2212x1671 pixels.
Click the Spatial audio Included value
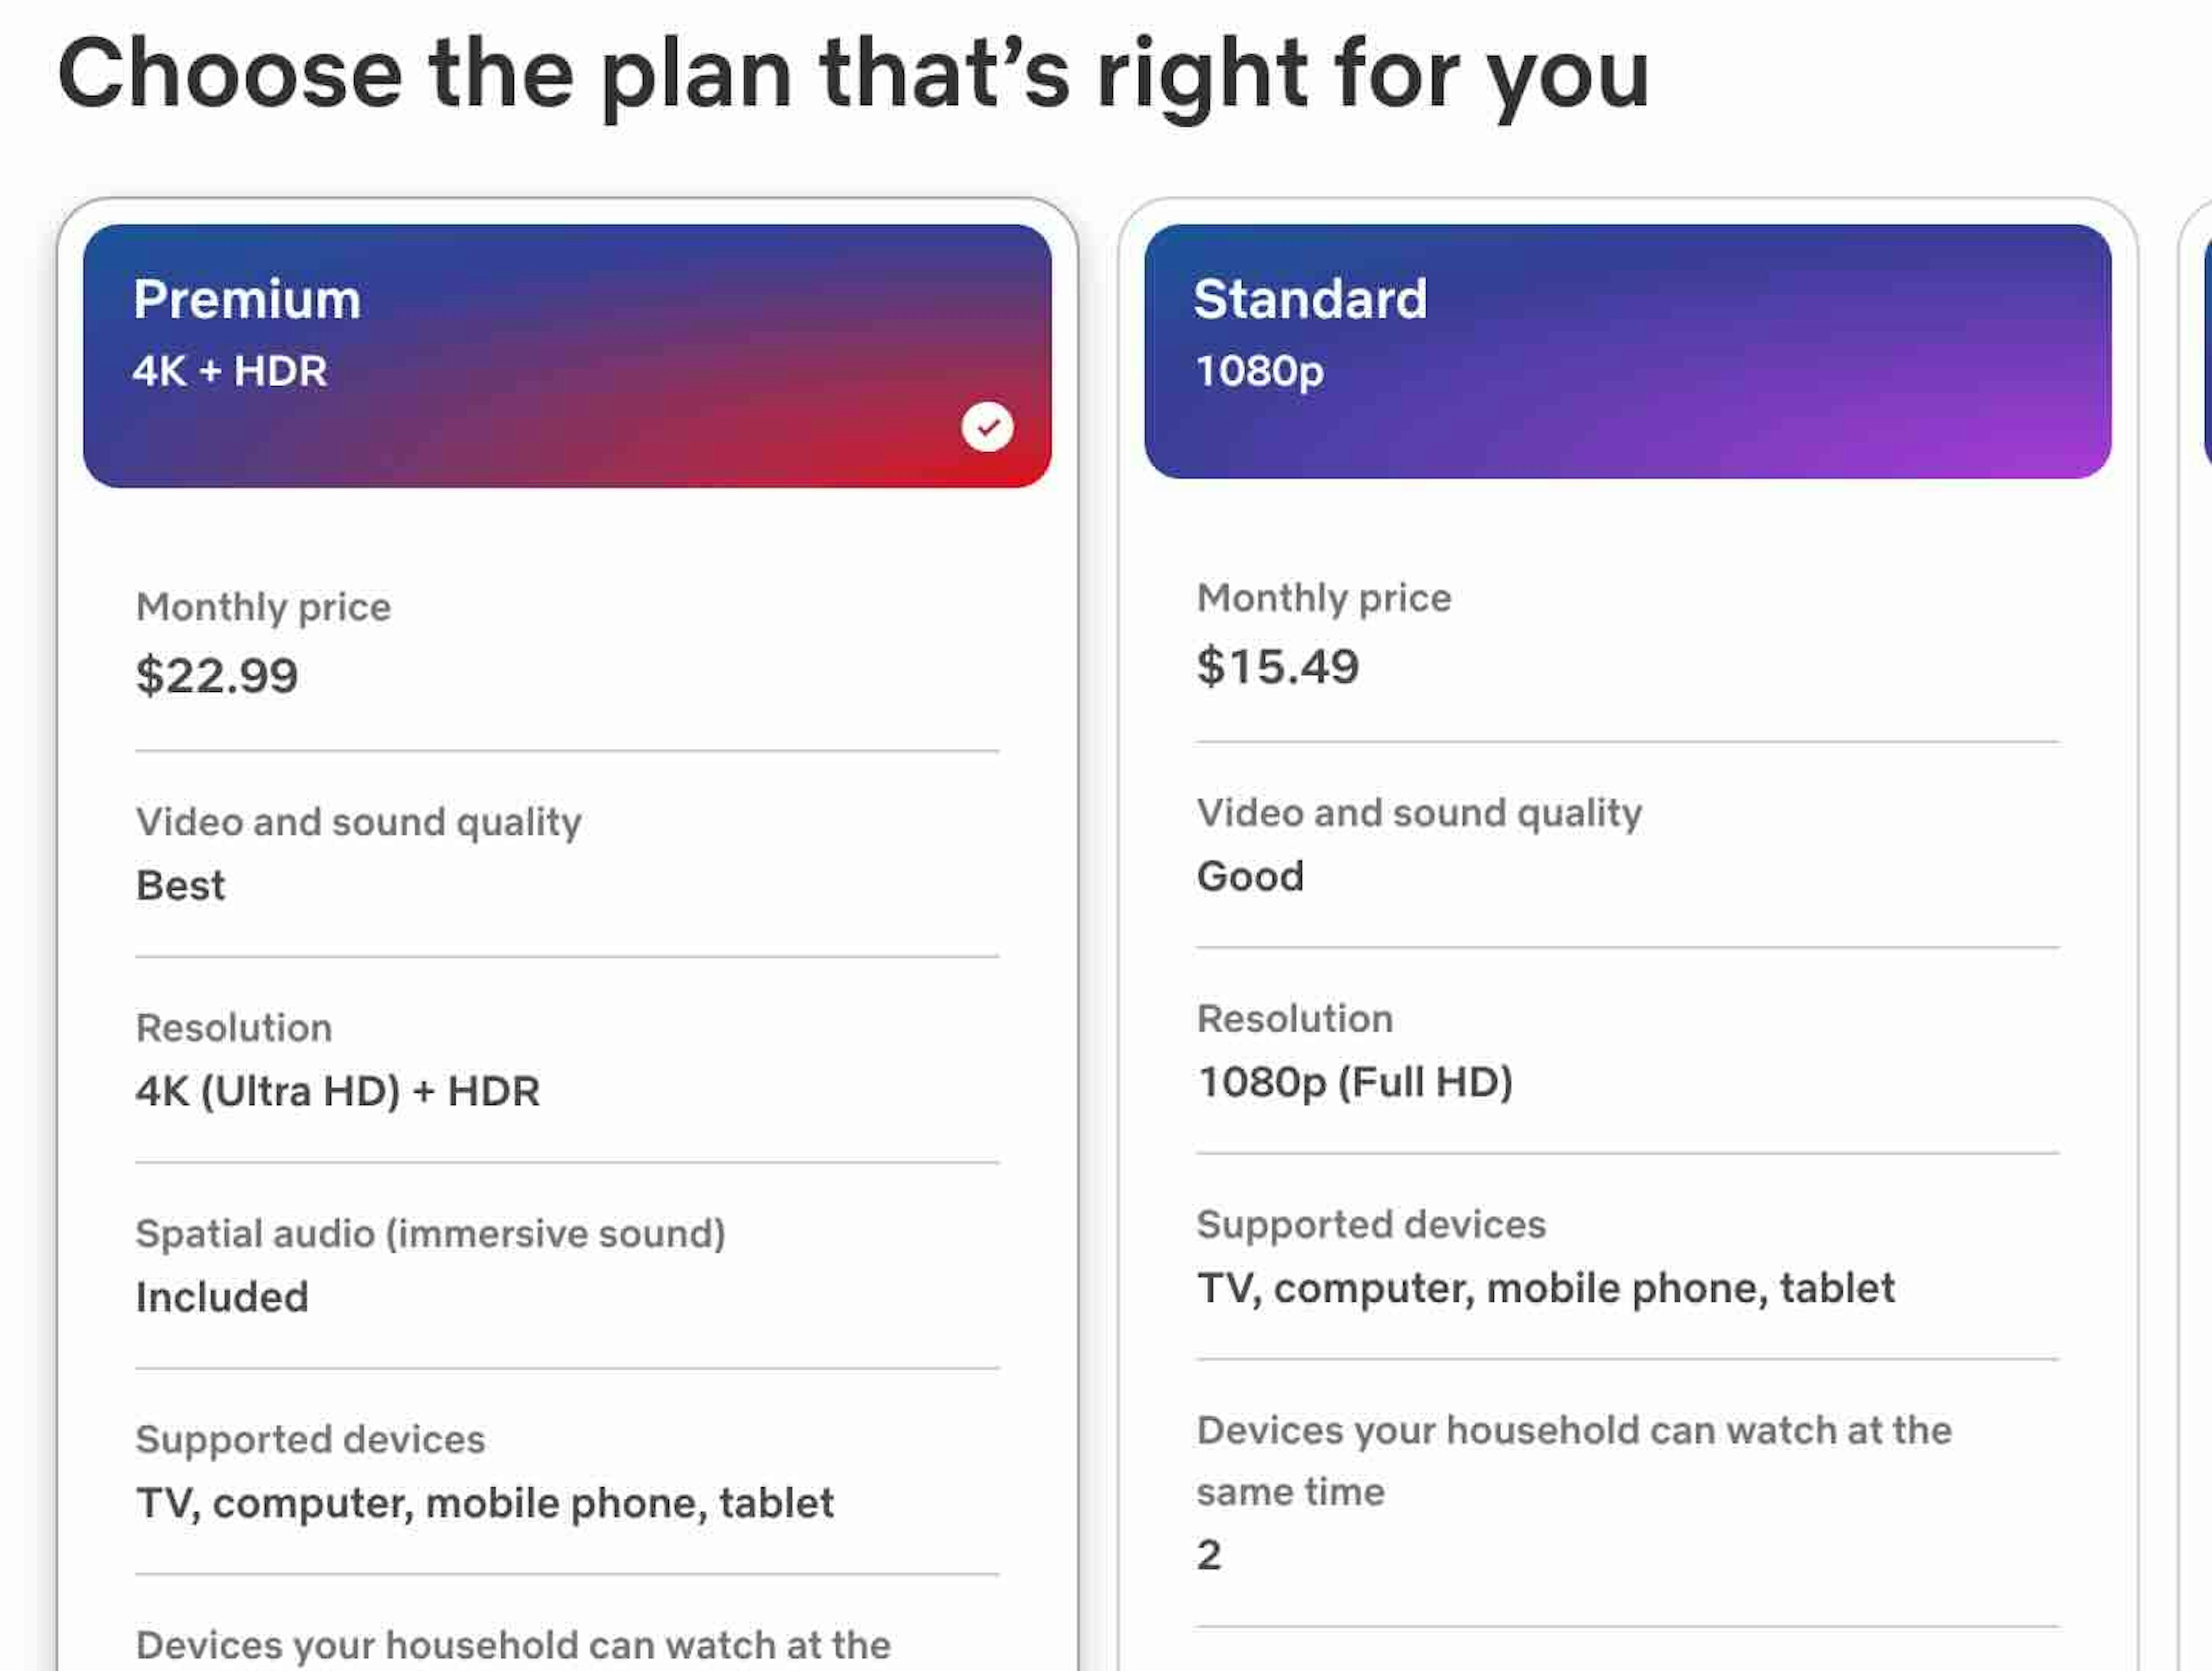[x=222, y=1297]
